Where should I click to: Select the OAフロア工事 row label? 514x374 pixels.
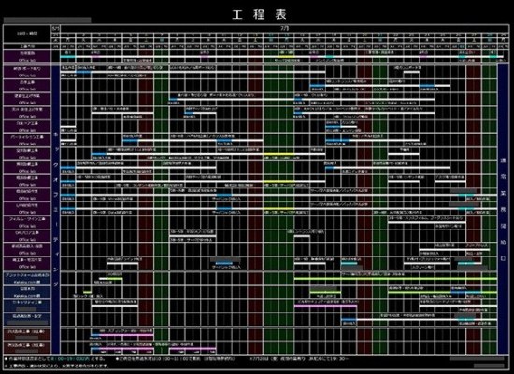click(27, 232)
